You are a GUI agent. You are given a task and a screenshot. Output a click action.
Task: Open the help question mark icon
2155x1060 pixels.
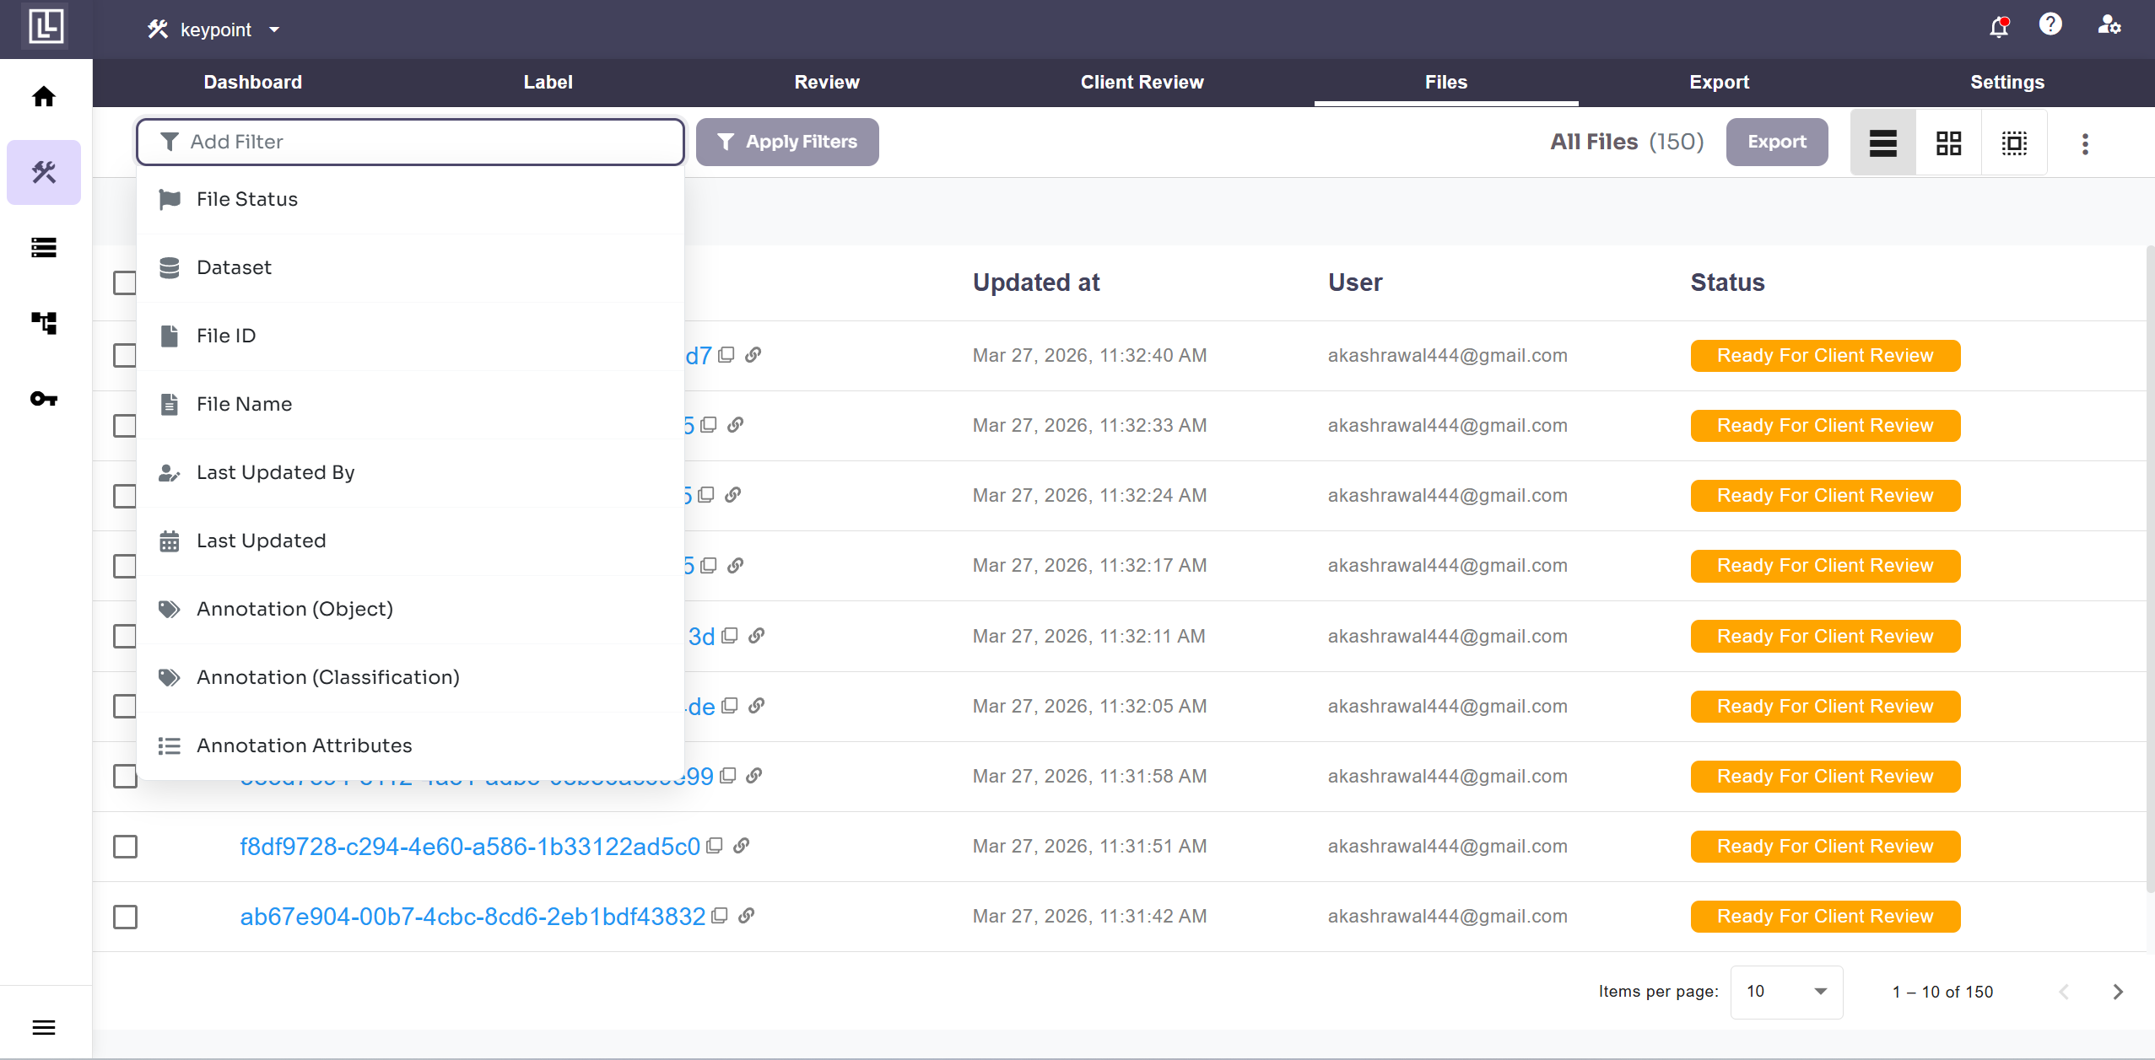click(x=2050, y=25)
